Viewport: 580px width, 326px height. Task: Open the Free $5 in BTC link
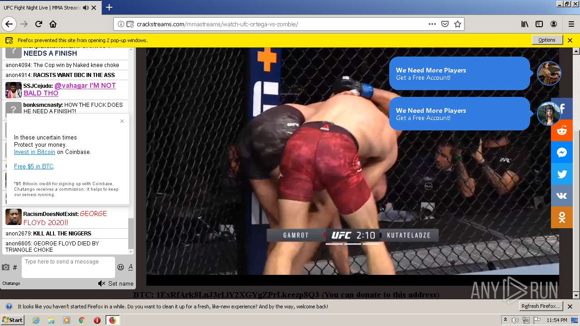(x=34, y=167)
